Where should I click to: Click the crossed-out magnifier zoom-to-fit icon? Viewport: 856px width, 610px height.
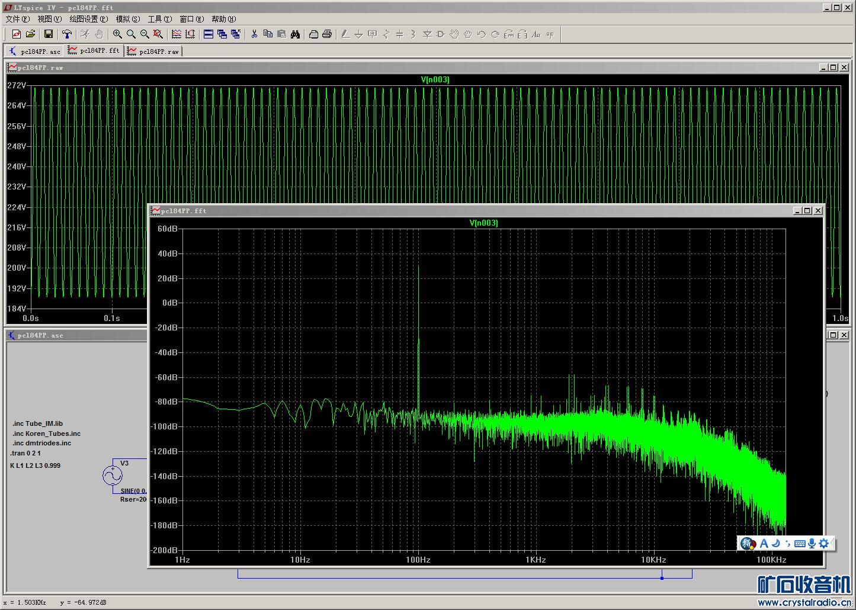click(158, 34)
